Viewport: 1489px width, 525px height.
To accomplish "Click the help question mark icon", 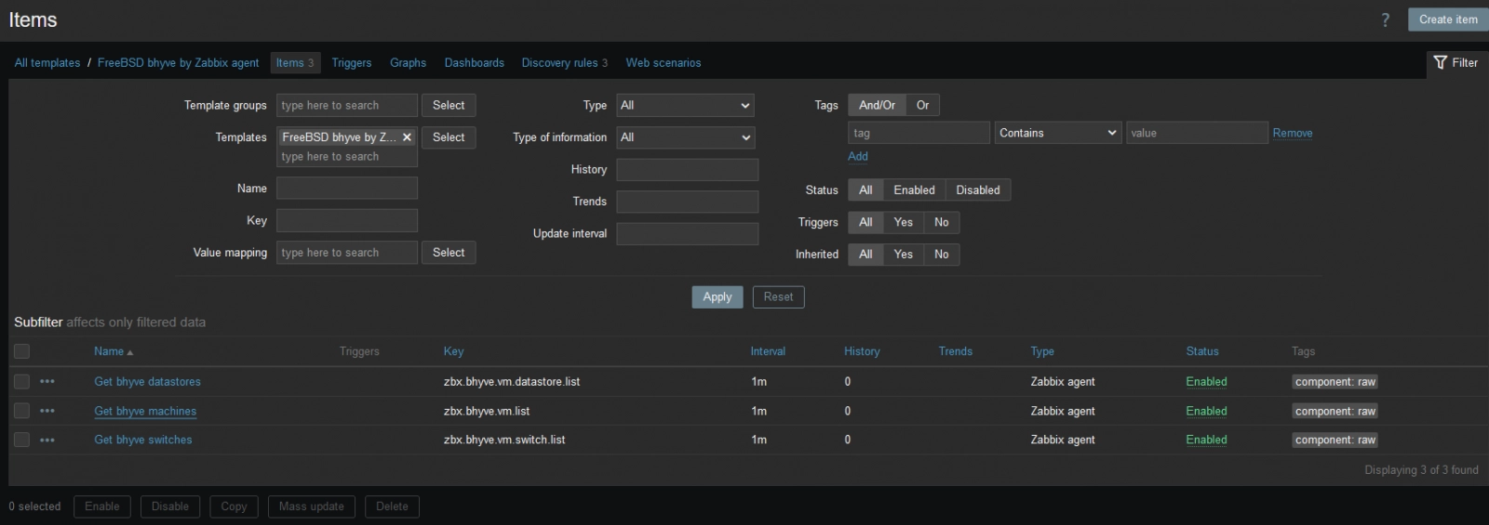I will click(1385, 20).
